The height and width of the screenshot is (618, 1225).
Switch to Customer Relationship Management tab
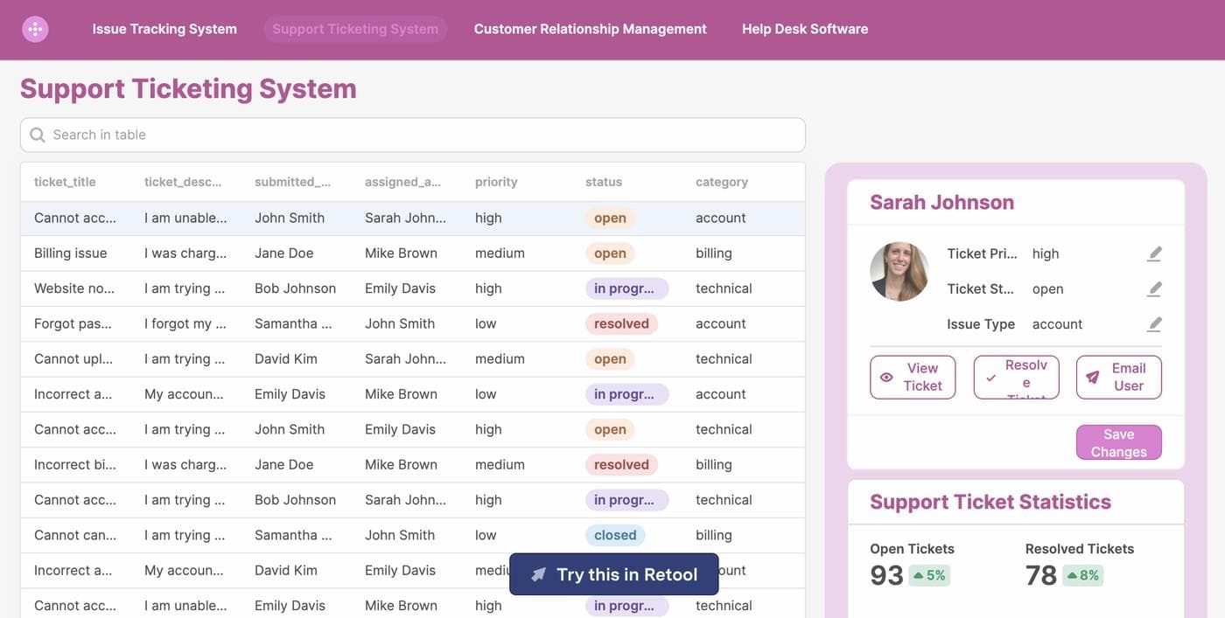point(590,29)
